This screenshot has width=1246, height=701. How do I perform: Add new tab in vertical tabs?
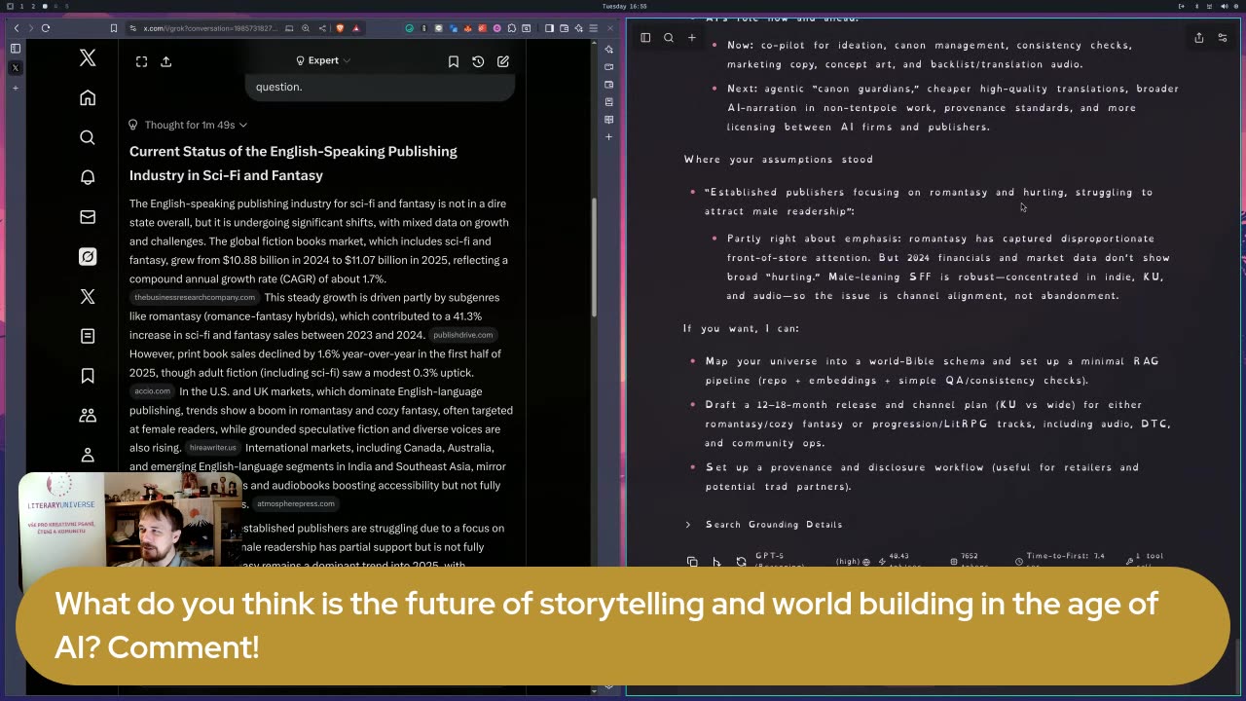tap(16, 88)
